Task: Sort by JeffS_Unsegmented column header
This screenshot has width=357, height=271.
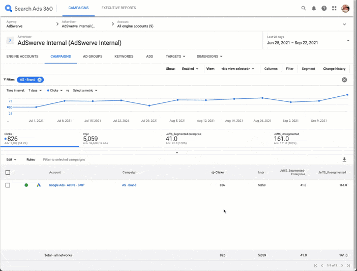Action: coord(332,172)
